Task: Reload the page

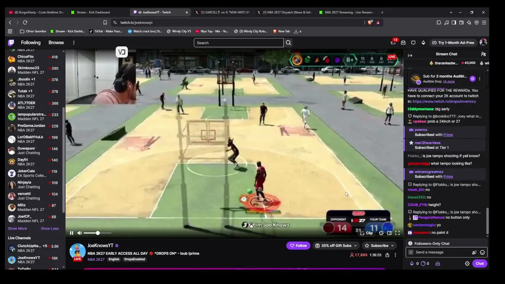Action: [25, 22]
